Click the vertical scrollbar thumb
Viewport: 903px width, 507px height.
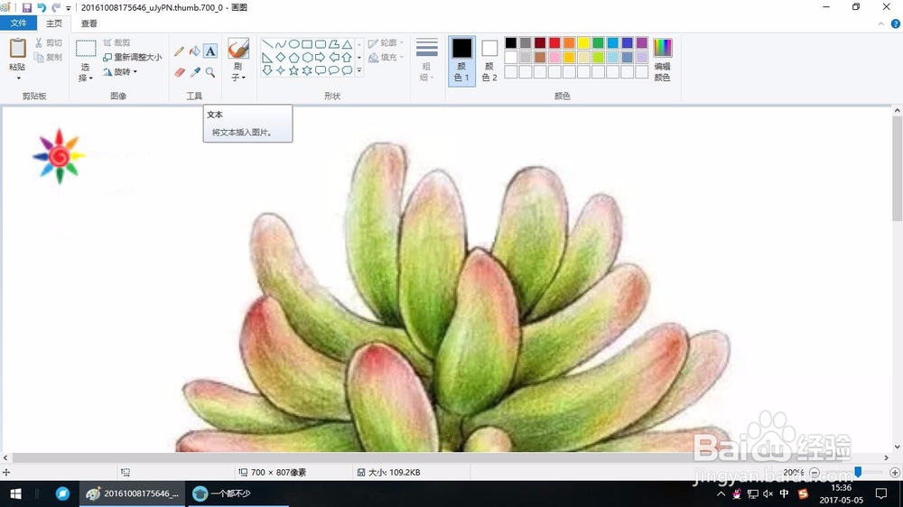click(x=898, y=169)
